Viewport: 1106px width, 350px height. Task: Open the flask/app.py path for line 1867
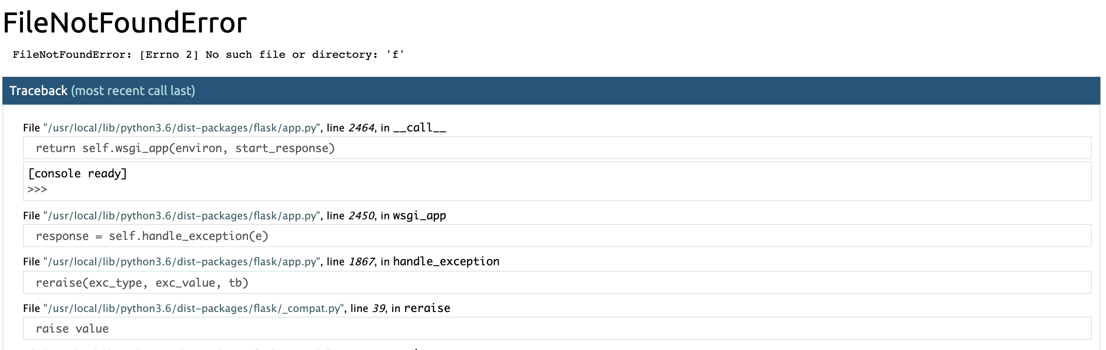point(181,262)
